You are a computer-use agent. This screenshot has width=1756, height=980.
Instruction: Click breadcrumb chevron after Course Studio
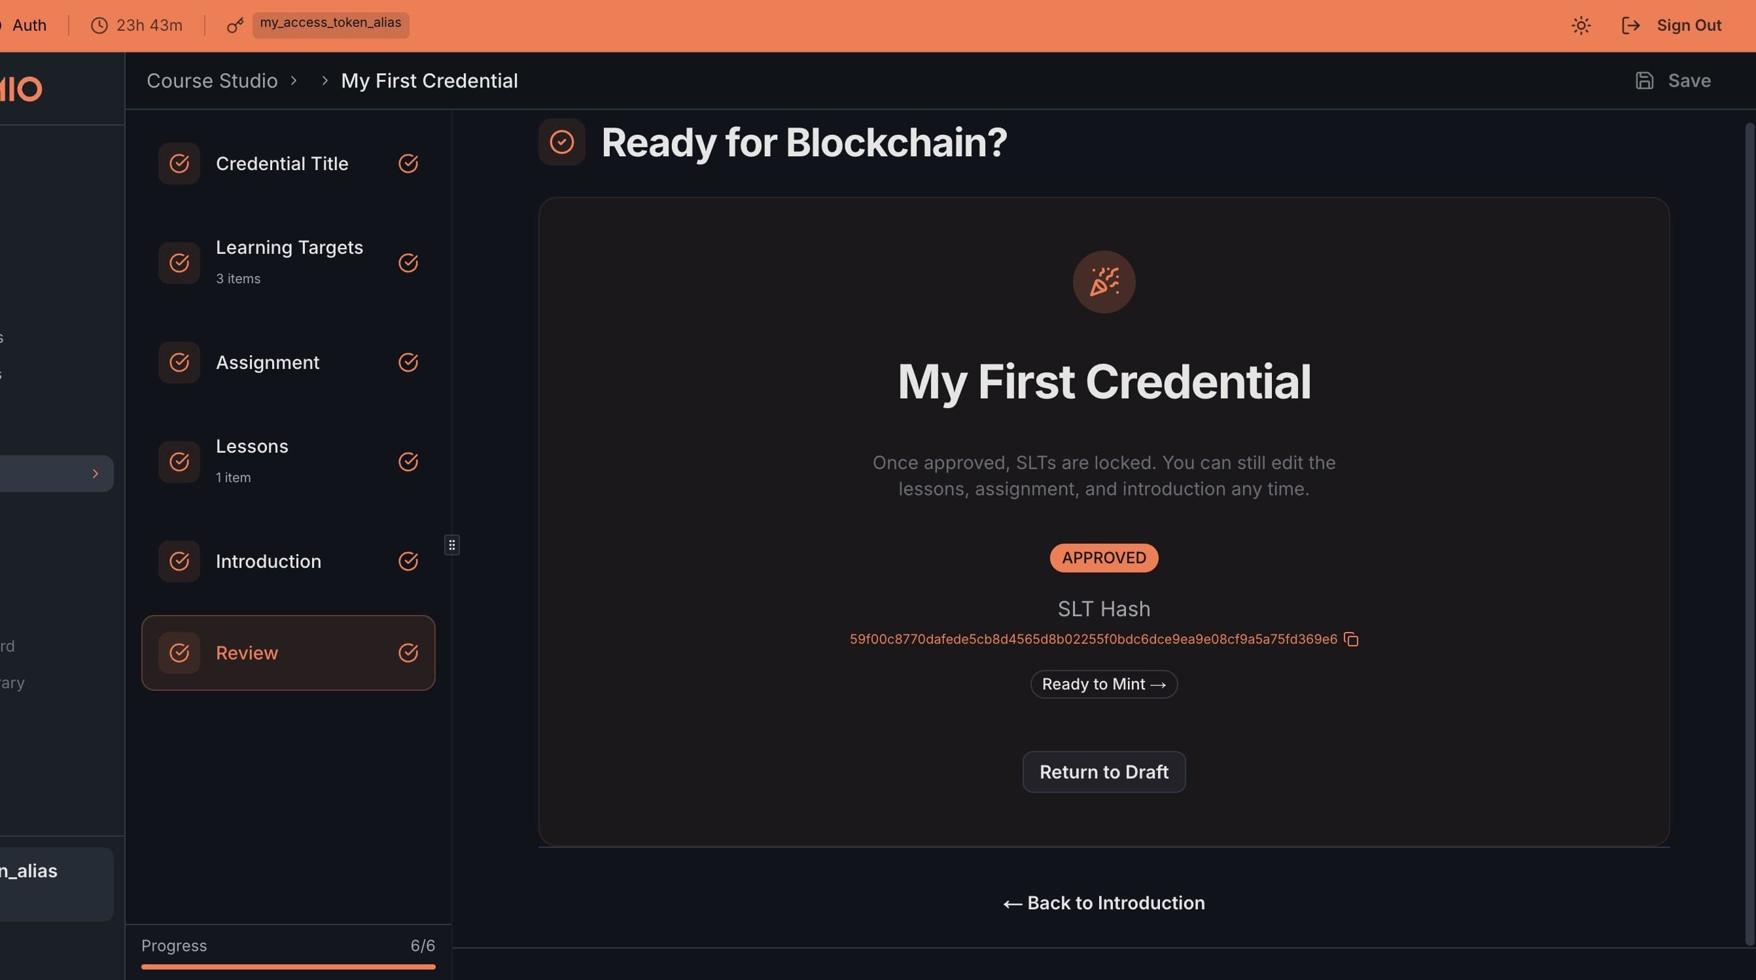pyautogui.click(x=294, y=81)
